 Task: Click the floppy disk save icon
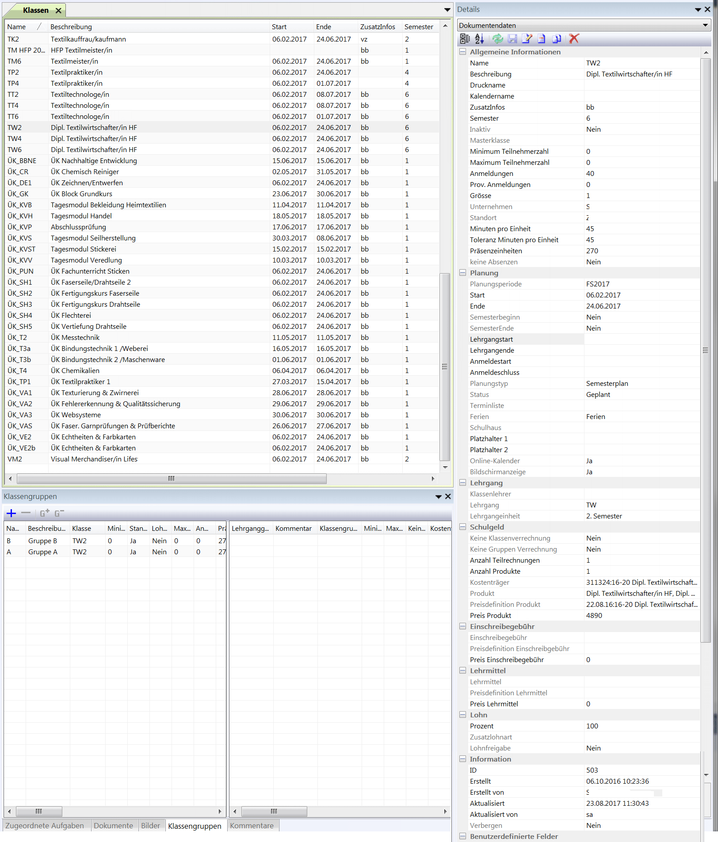pyautogui.click(x=512, y=39)
